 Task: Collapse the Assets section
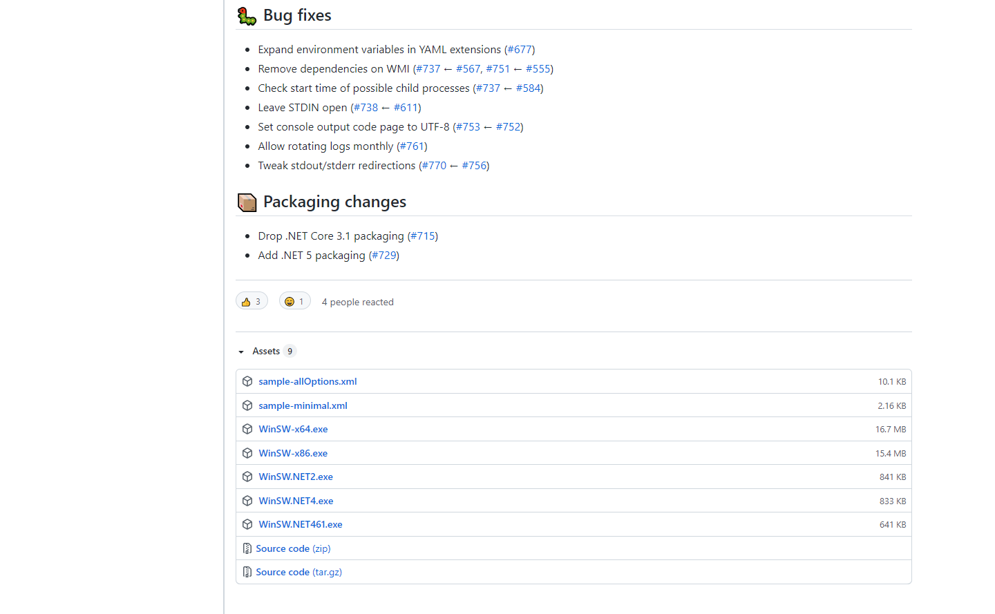click(241, 352)
